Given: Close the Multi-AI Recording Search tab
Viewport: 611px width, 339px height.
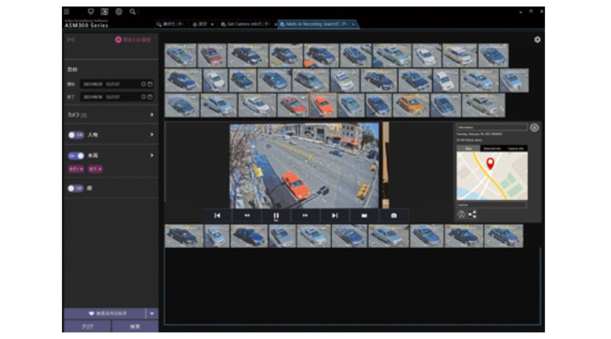Looking at the screenshot, I should coord(353,24).
